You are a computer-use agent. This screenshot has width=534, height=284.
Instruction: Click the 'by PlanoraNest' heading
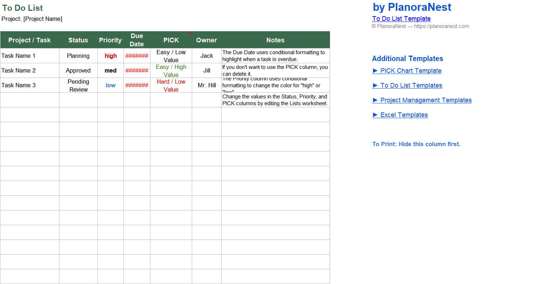point(412,7)
